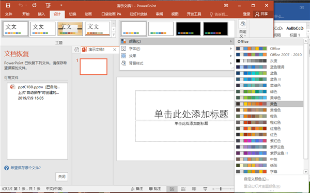Open the 开发工具 developer tab
Viewport: 310px width, 193px height.
[194, 14]
